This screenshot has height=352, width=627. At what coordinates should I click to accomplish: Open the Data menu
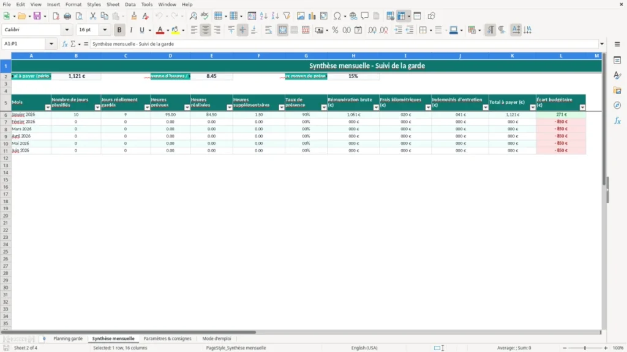click(130, 4)
